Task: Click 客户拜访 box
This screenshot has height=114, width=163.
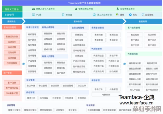Action: coord(61,73)
